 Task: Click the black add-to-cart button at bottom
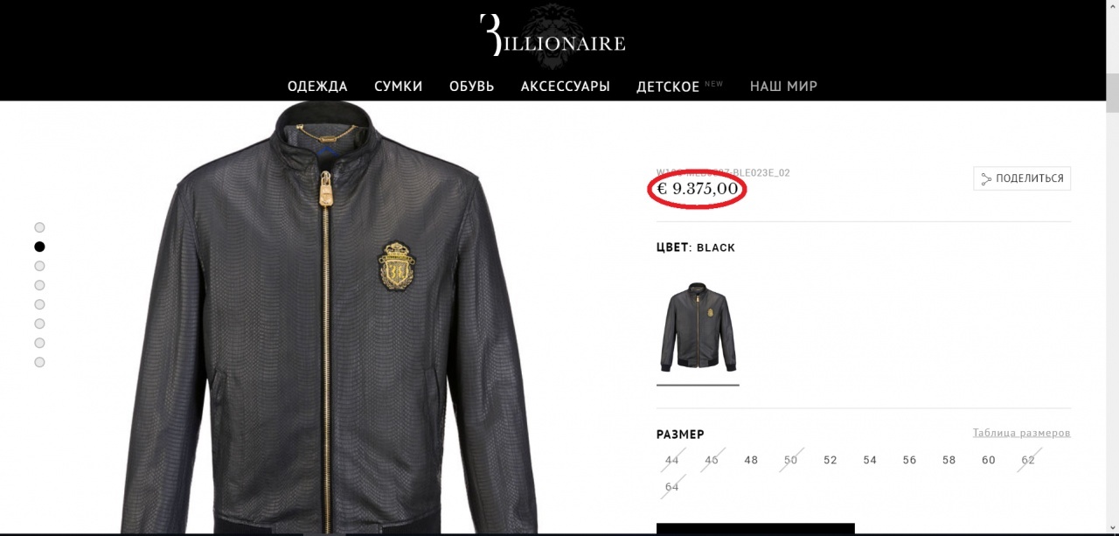(755, 529)
